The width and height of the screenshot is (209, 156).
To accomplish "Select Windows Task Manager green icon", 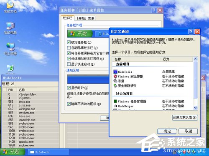I will (115, 101).
